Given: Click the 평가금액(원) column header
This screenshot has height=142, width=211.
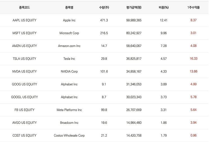Looking at the screenshot, I should (x=134, y=7).
